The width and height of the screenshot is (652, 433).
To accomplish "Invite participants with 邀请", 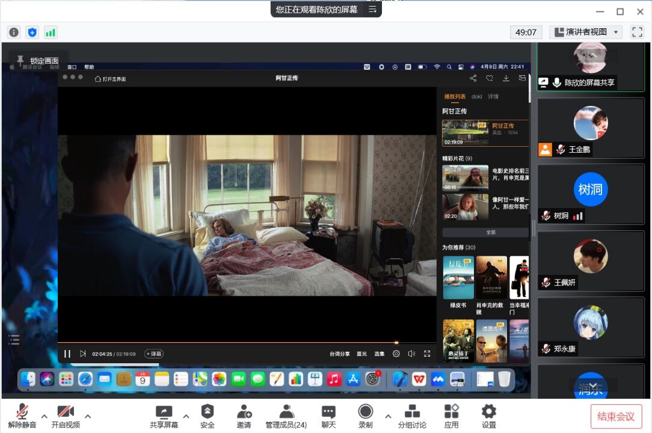I will click(244, 416).
